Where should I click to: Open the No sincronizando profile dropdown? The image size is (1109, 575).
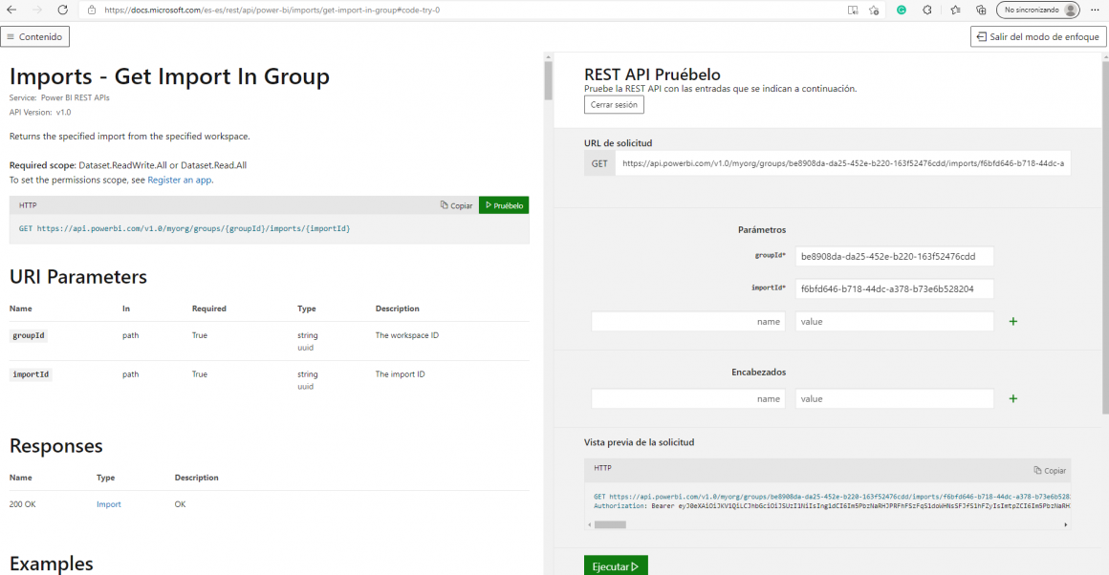coord(1035,10)
